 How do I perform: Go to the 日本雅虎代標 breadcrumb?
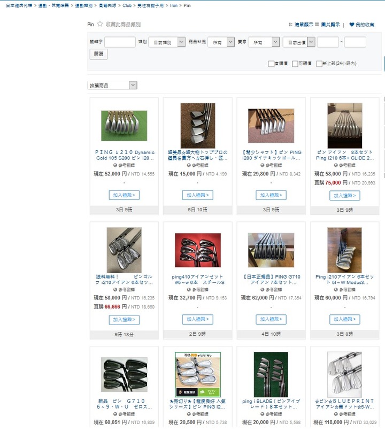[19, 5]
